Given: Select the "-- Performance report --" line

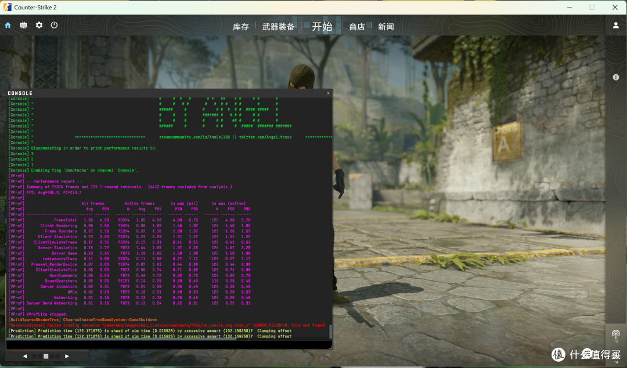Looking at the screenshot, I should (53, 181).
